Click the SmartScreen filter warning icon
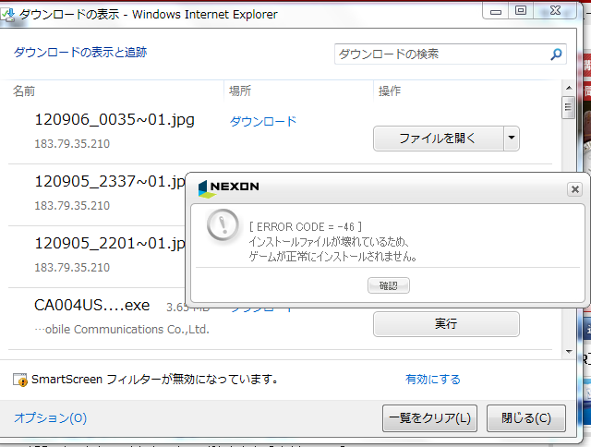The width and height of the screenshot is (591, 447). (x=20, y=380)
